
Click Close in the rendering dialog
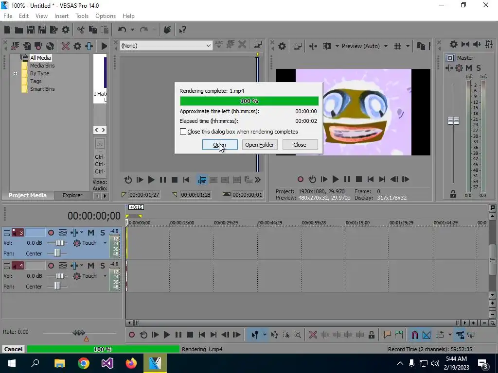[300, 145]
